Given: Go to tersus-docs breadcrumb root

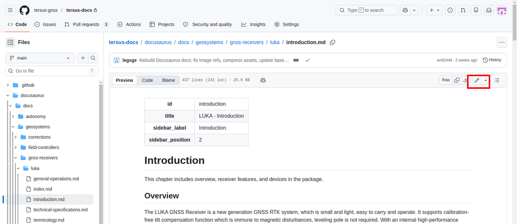Looking at the screenshot, I should 123,42.
